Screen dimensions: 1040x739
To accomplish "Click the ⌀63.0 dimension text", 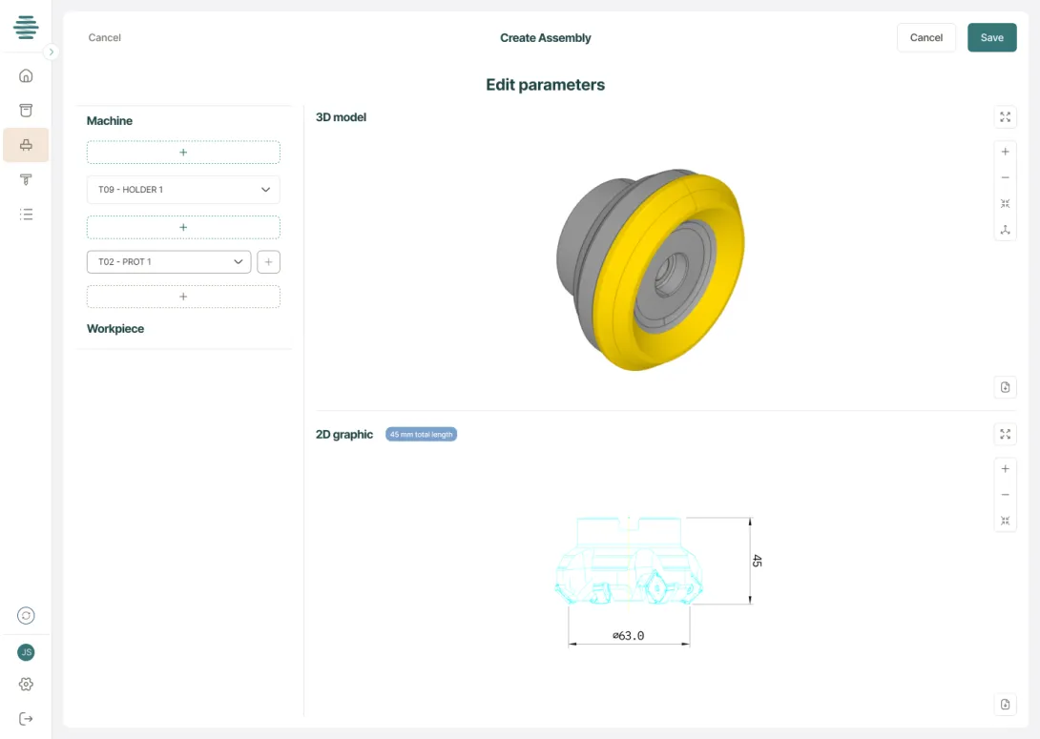I will coord(628,636).
